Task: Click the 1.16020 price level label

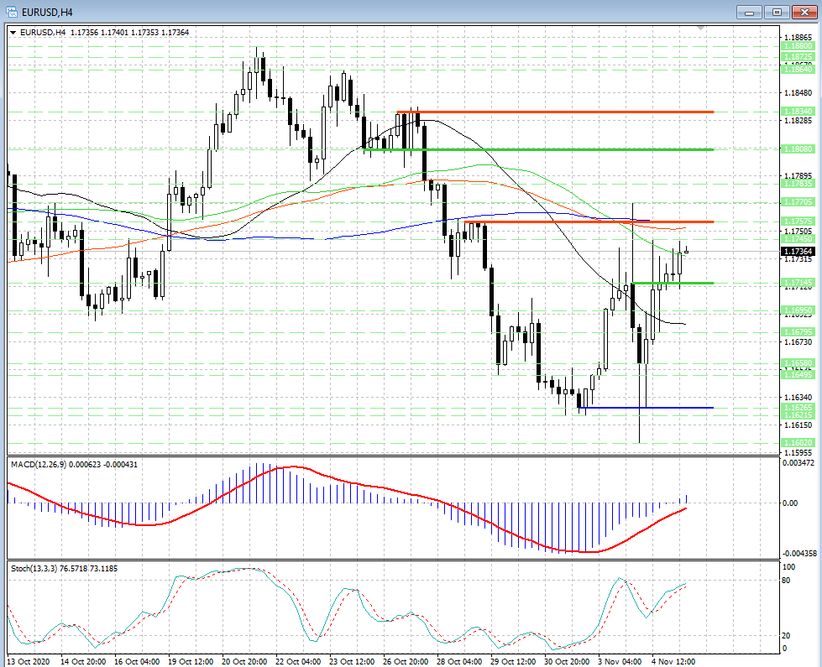Action: [x=798, y=443]
